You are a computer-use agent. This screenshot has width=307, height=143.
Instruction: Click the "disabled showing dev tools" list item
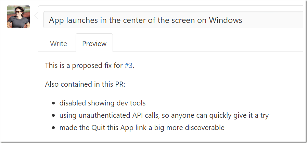[103, 103]
